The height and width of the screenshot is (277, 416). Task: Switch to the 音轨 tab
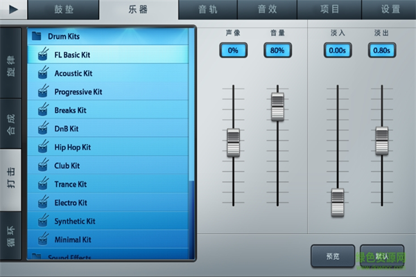(207, 10)
